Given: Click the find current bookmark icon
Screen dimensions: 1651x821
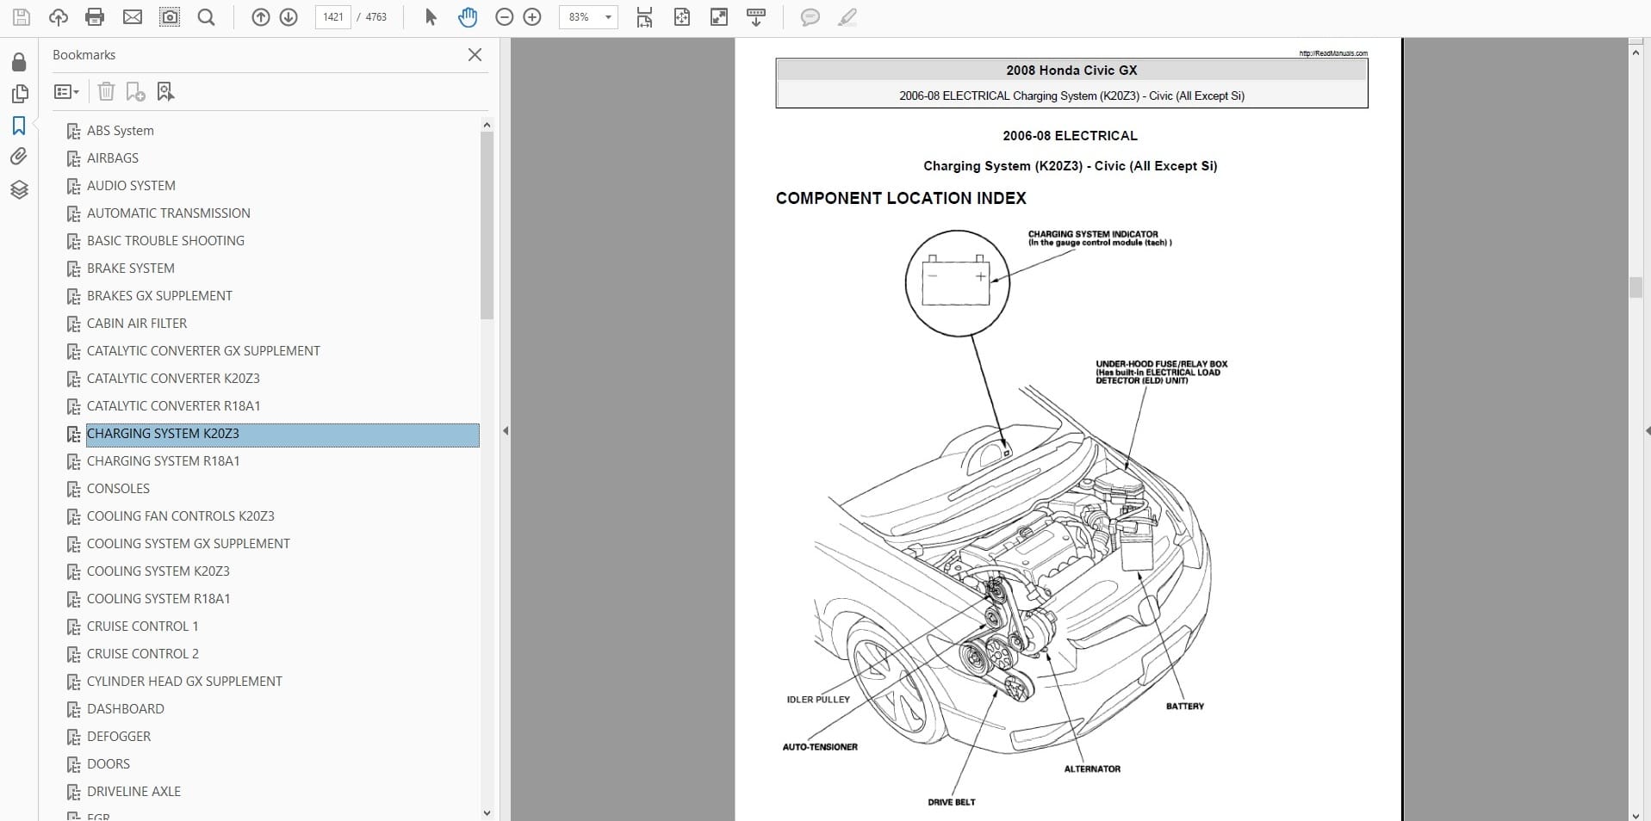Looking at the screenshot, I should tap(165, 91).
